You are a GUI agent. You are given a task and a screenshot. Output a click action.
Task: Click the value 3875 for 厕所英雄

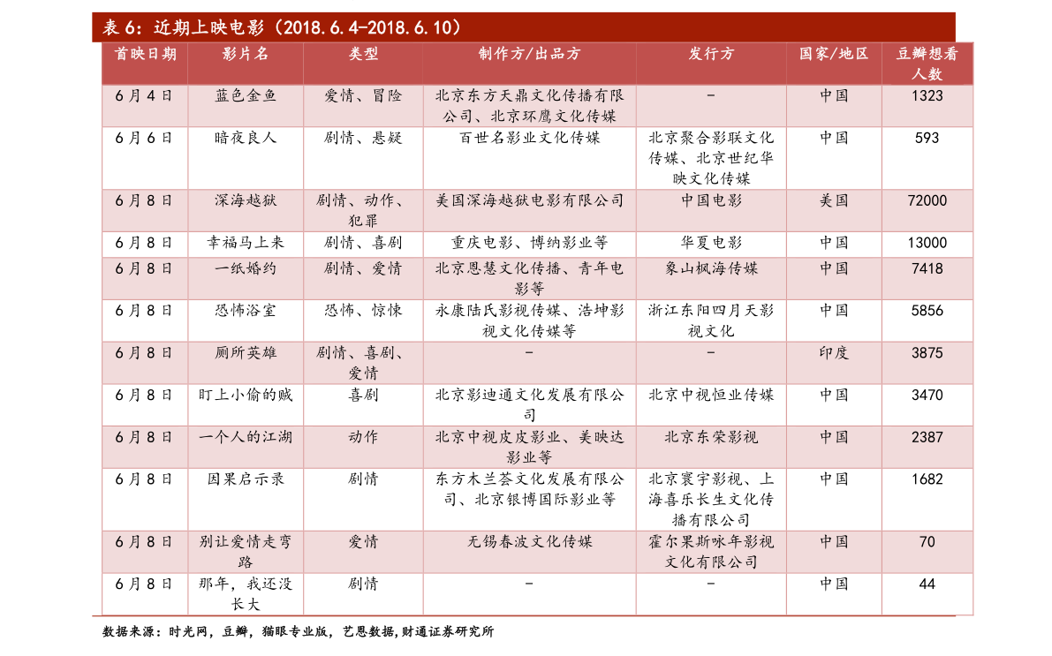click(927, 353)
